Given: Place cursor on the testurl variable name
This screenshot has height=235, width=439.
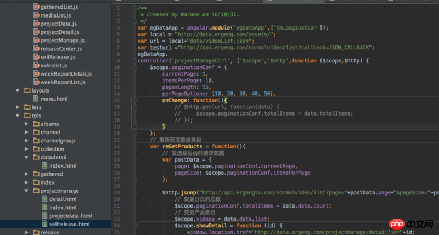Looking at the screenshot, I should click(x=160, y=48).
